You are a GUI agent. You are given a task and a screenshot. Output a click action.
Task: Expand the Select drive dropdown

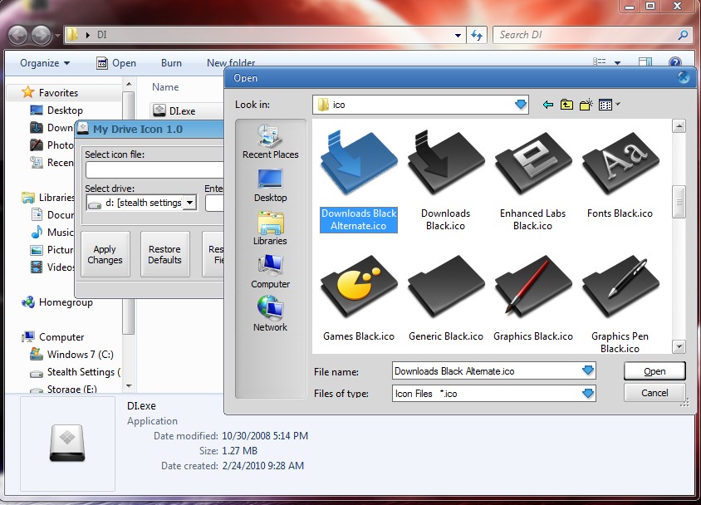tap(189, 203)
